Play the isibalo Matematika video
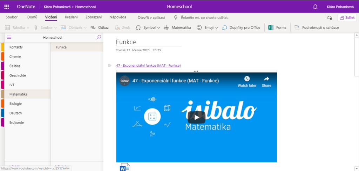This screenshot has width=359, height=171. coord(196,117)
